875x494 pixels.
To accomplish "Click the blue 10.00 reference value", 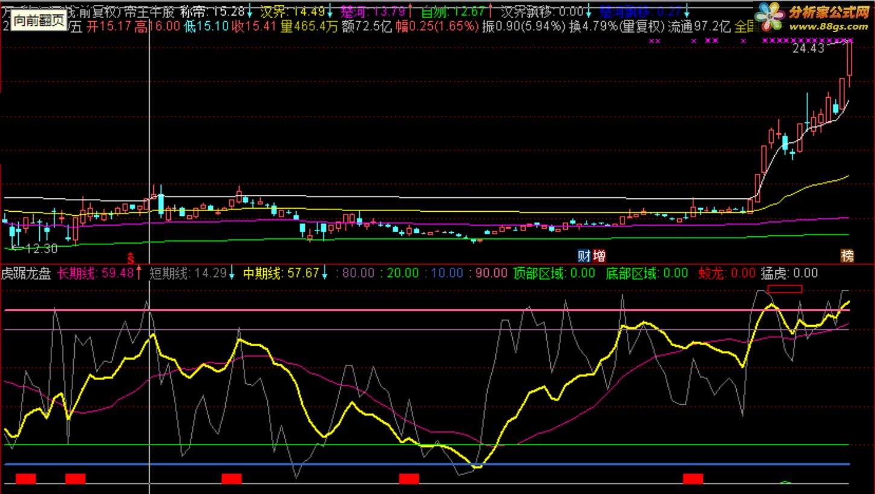I will click(x=447, y=273).
